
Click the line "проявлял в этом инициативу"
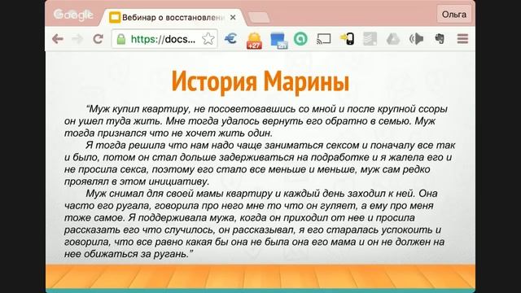pos(137,181)
